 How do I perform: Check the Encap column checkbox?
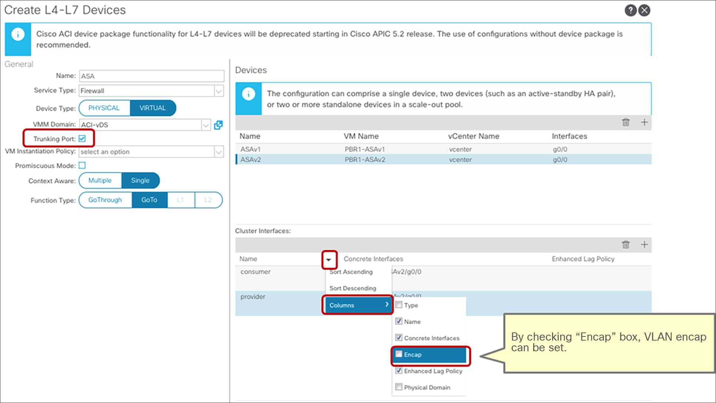(x=399, y=354)
